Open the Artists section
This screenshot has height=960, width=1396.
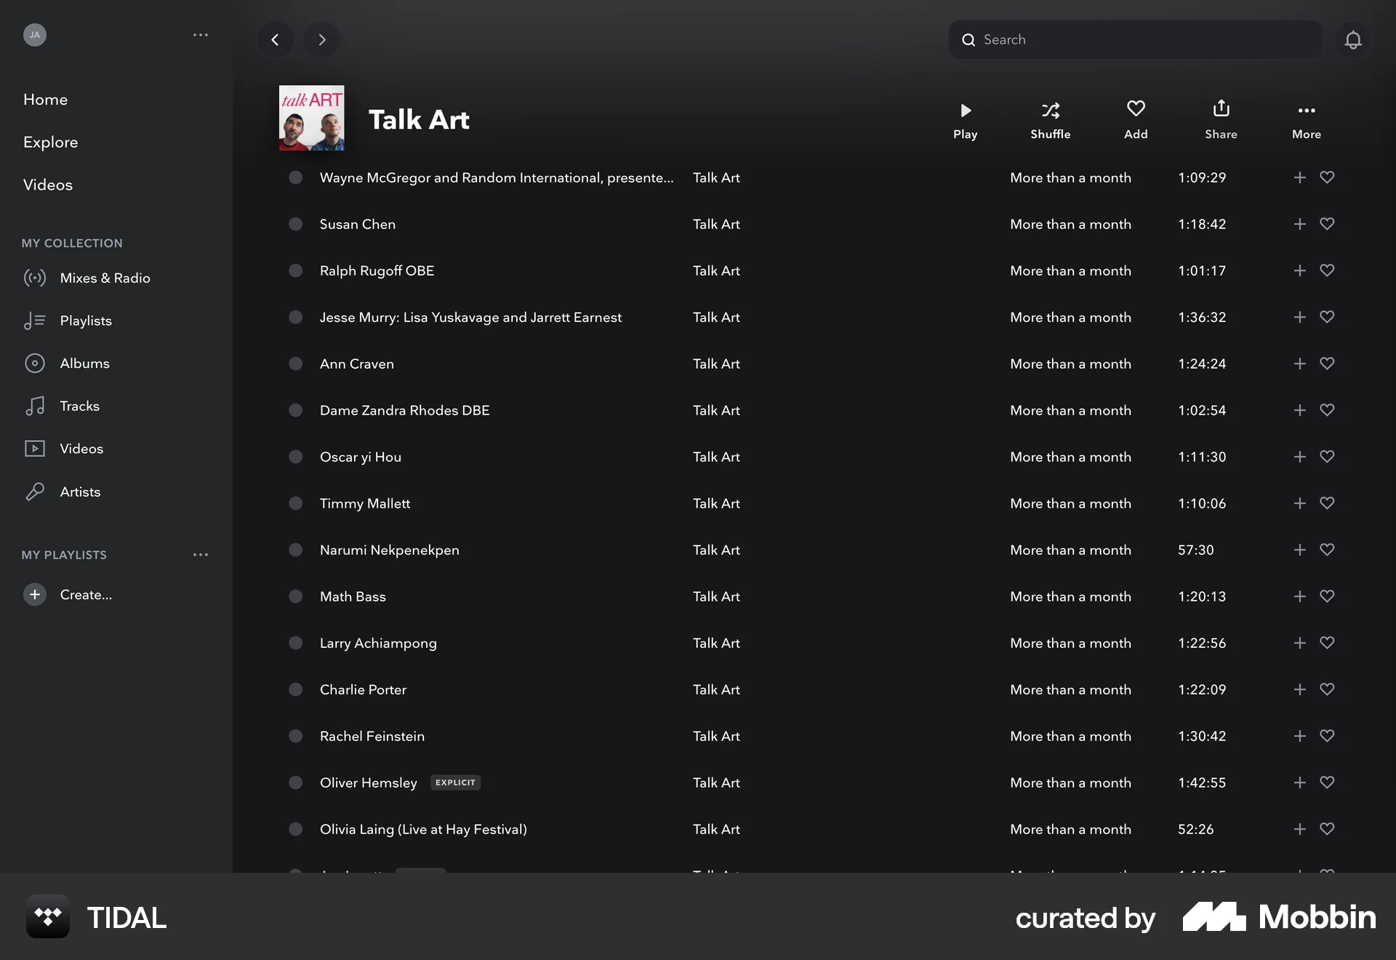point(80,492)
